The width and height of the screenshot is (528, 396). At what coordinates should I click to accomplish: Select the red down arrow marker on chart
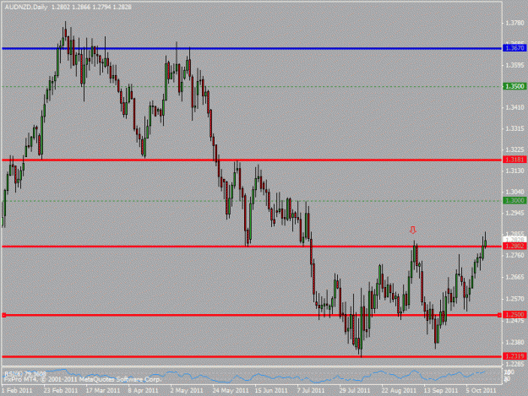point(413,231)
